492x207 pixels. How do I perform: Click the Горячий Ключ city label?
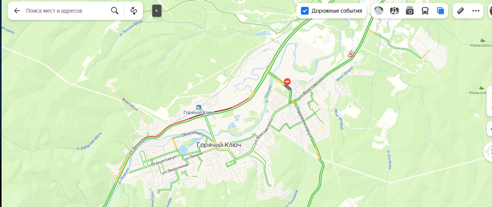click(x=219, y=145)
